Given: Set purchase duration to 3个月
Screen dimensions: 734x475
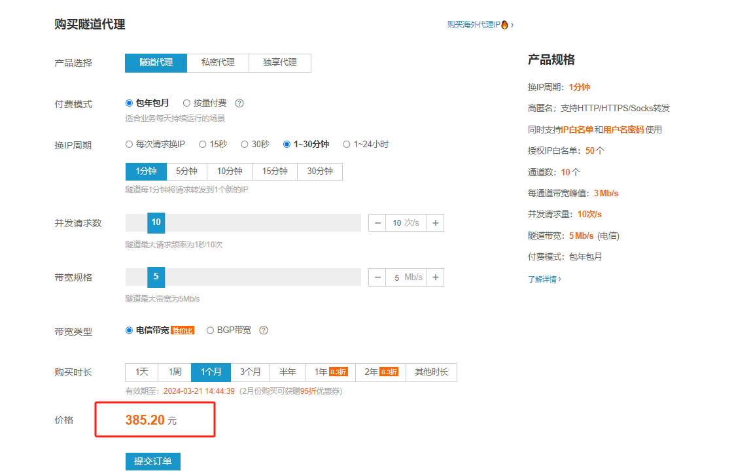Looking at the screenshot, I should [x=251, y=372].
